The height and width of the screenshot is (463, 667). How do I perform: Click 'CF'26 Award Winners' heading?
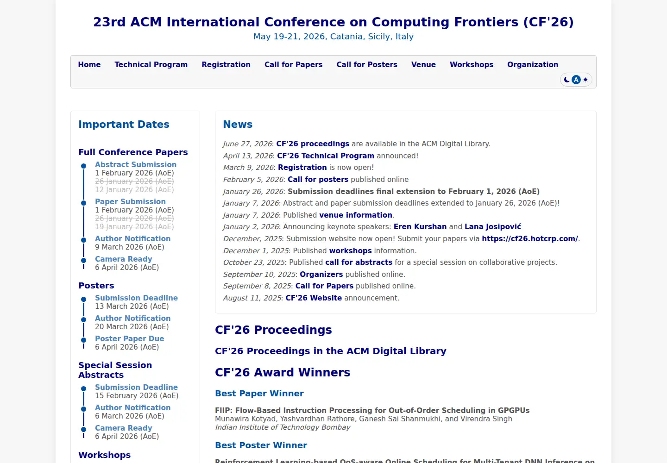pos(283,373)
